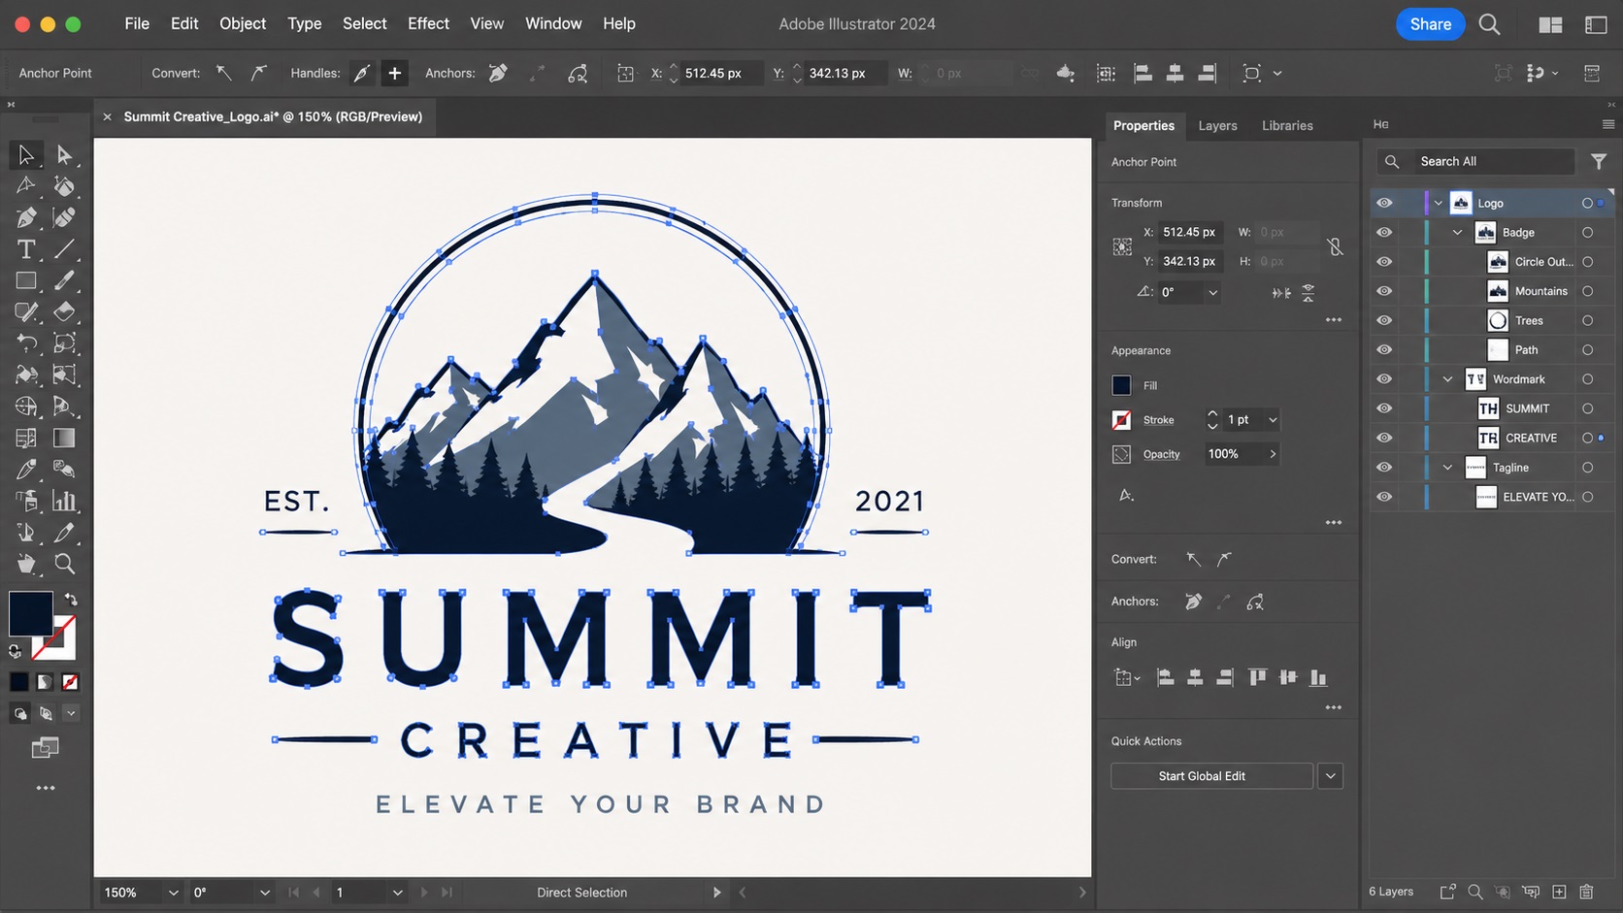Collapse the Logo layer
The height and width of the screenshot is (913, 1623).
tap(1439, 203)
